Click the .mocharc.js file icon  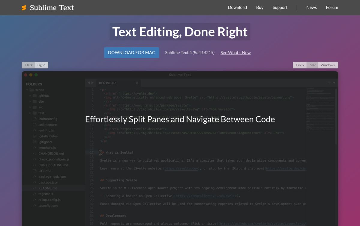[35, 148]
